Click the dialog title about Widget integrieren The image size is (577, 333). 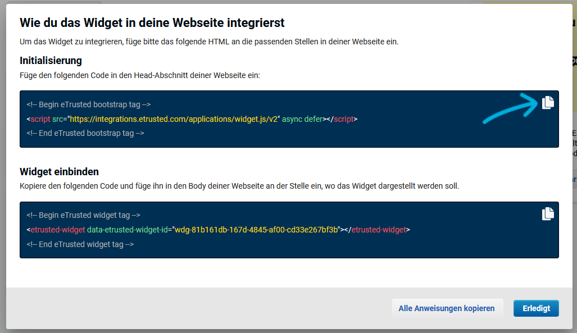tap(152, 23)
